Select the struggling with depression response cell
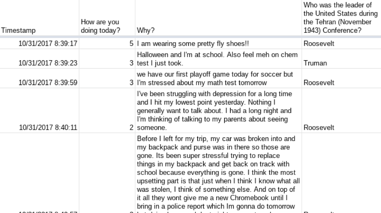381x213 pixels. tap(218, 111)
